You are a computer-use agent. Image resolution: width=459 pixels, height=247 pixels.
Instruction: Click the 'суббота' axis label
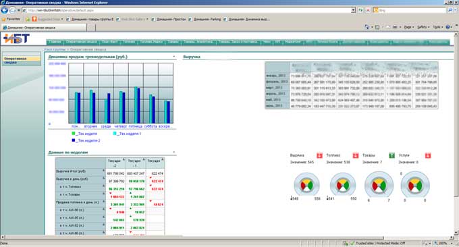(x=151, y=126)
